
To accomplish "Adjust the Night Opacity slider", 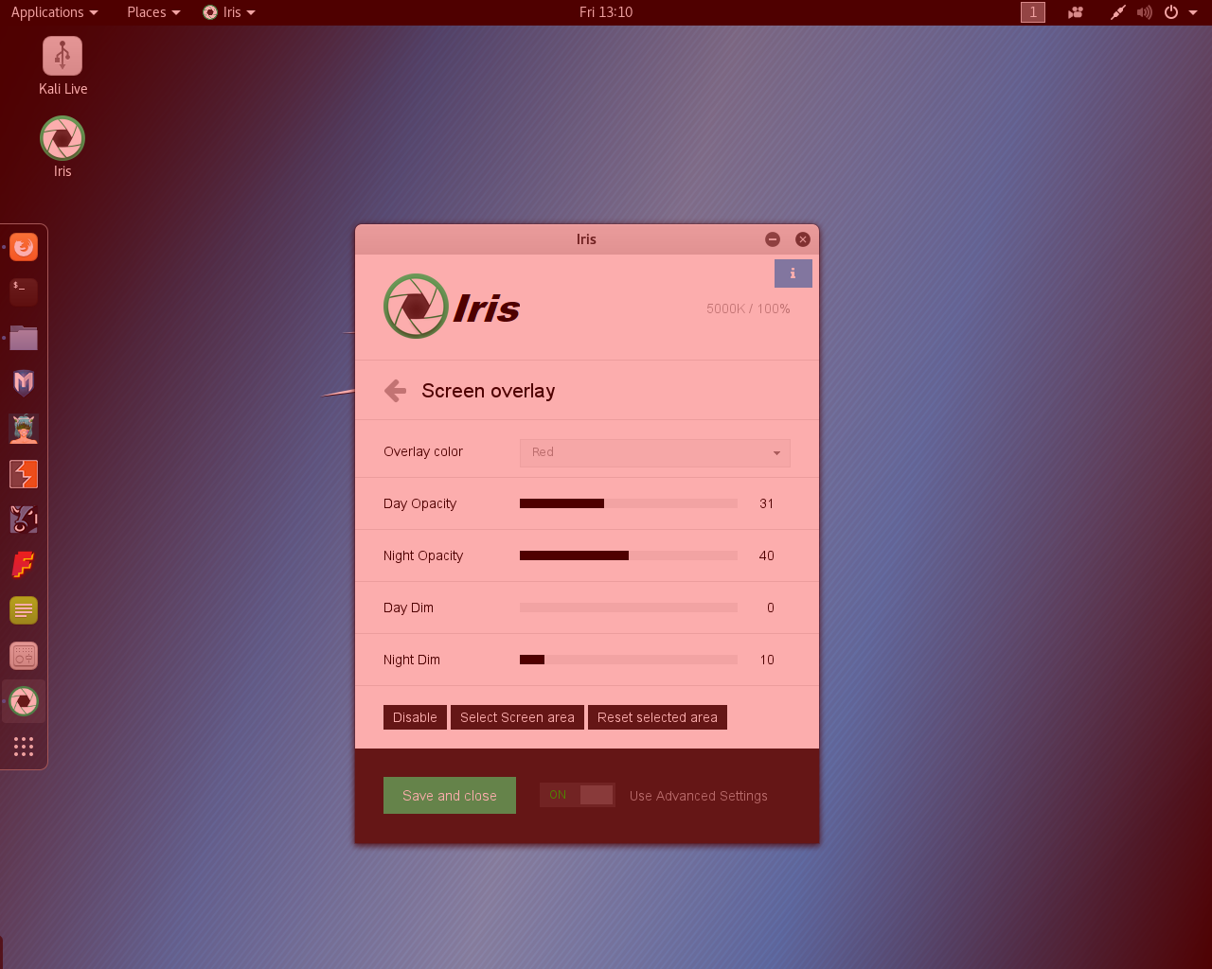I will click(629, 555).
